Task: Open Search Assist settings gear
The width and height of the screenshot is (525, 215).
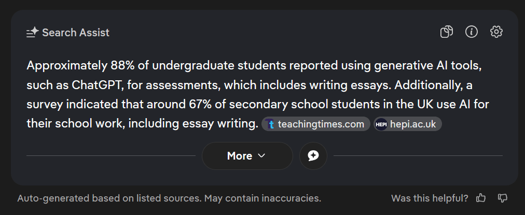Action: point(496,32)
